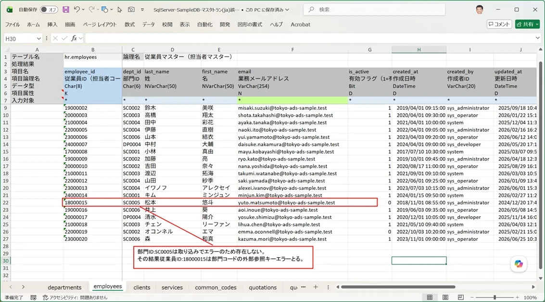Screen dimensions: 545x302
Task: Click the floating Copilot icon
Action: (x=519, y=264)
